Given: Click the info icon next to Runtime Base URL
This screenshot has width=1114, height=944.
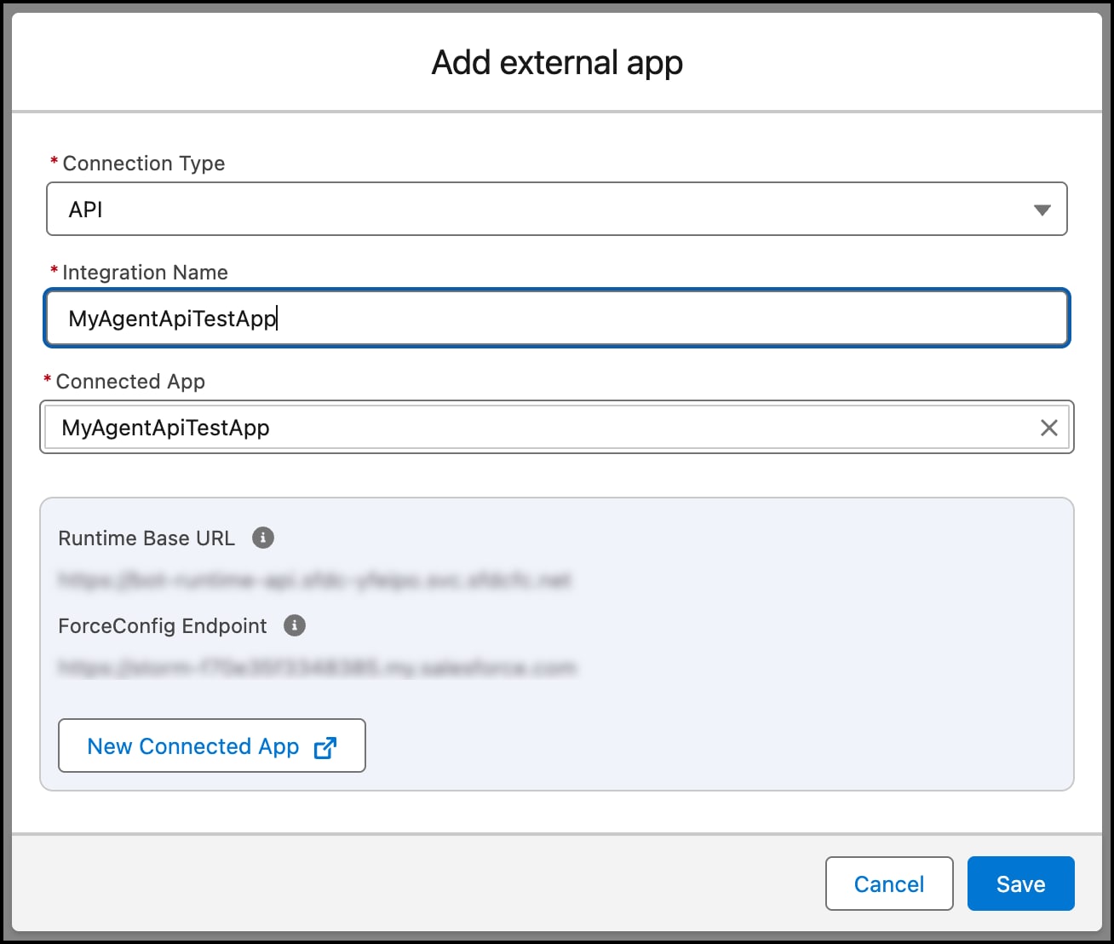Looking at the screenshot, I should 263,538.
